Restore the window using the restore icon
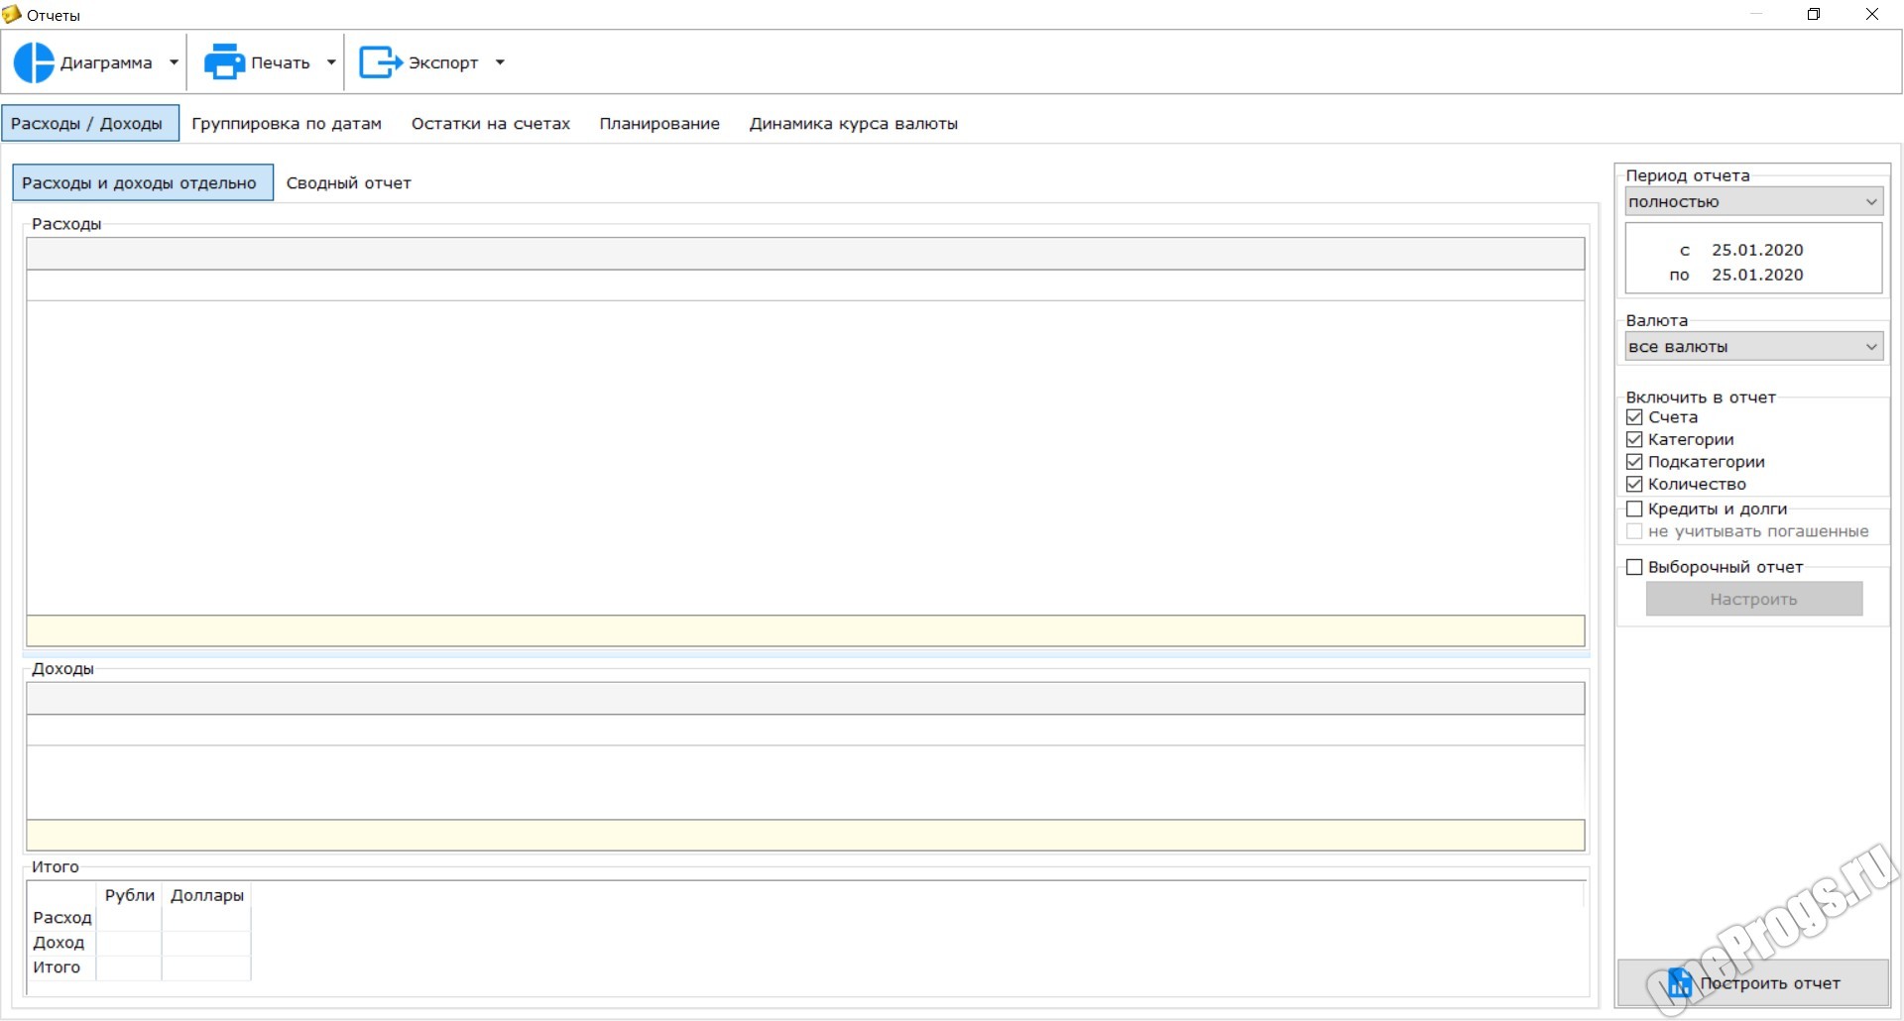1904x1021 pixels. (1814, 14)
